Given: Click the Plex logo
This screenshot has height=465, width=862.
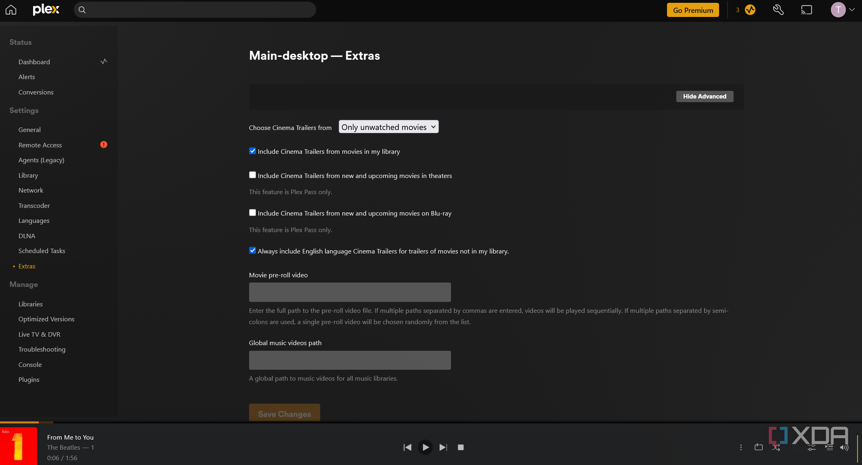Looking at the screenshot, I should tap(46, 10).
